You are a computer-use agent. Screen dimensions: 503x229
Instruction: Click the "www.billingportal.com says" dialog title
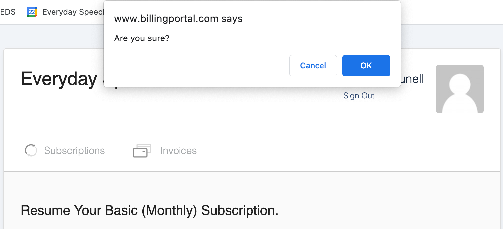[x=178, y=19]
